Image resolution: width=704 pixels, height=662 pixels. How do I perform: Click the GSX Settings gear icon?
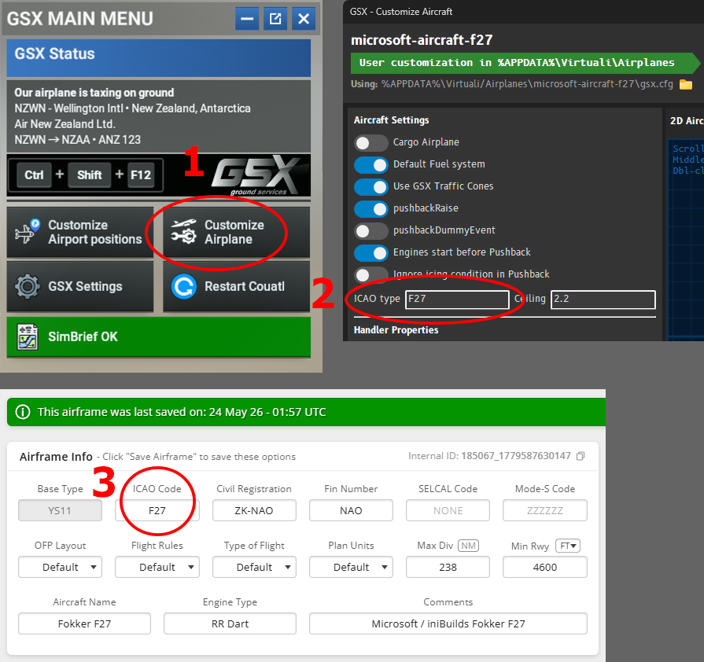click(x=28, y=286)
